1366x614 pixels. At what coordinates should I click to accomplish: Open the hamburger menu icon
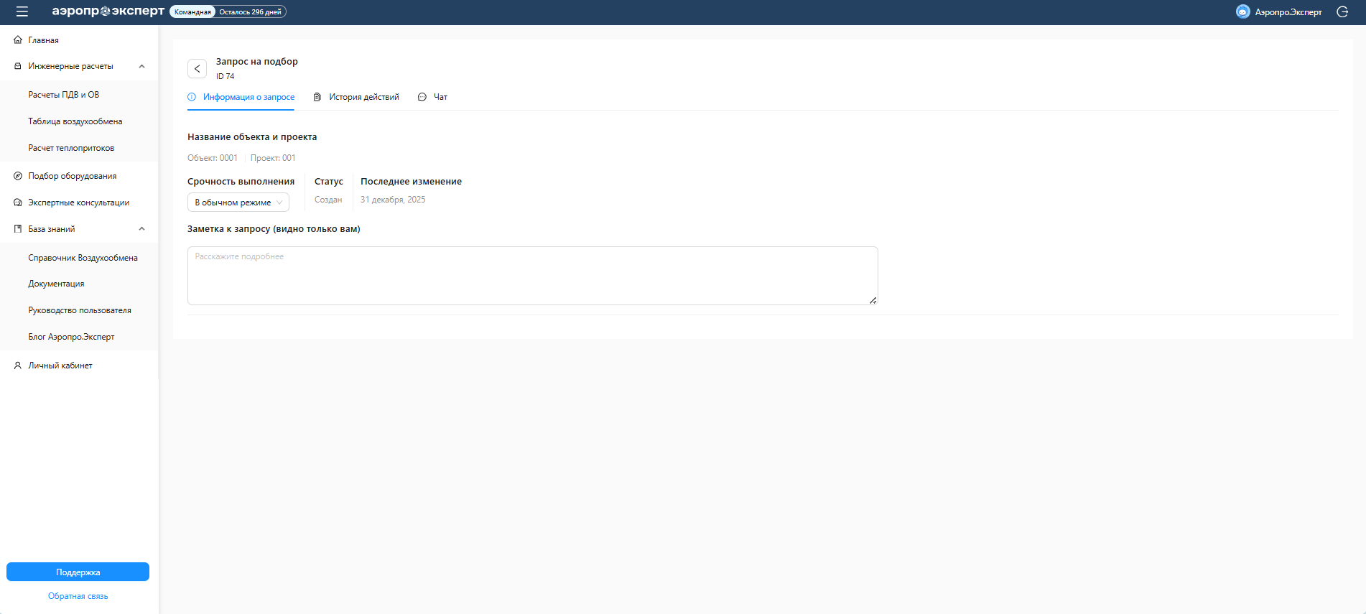22,11
